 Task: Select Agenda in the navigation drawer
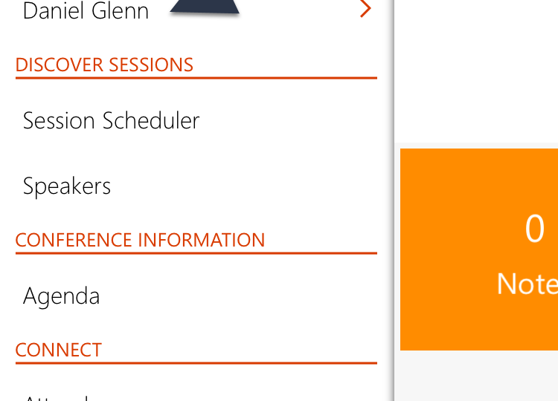point(61,296)
